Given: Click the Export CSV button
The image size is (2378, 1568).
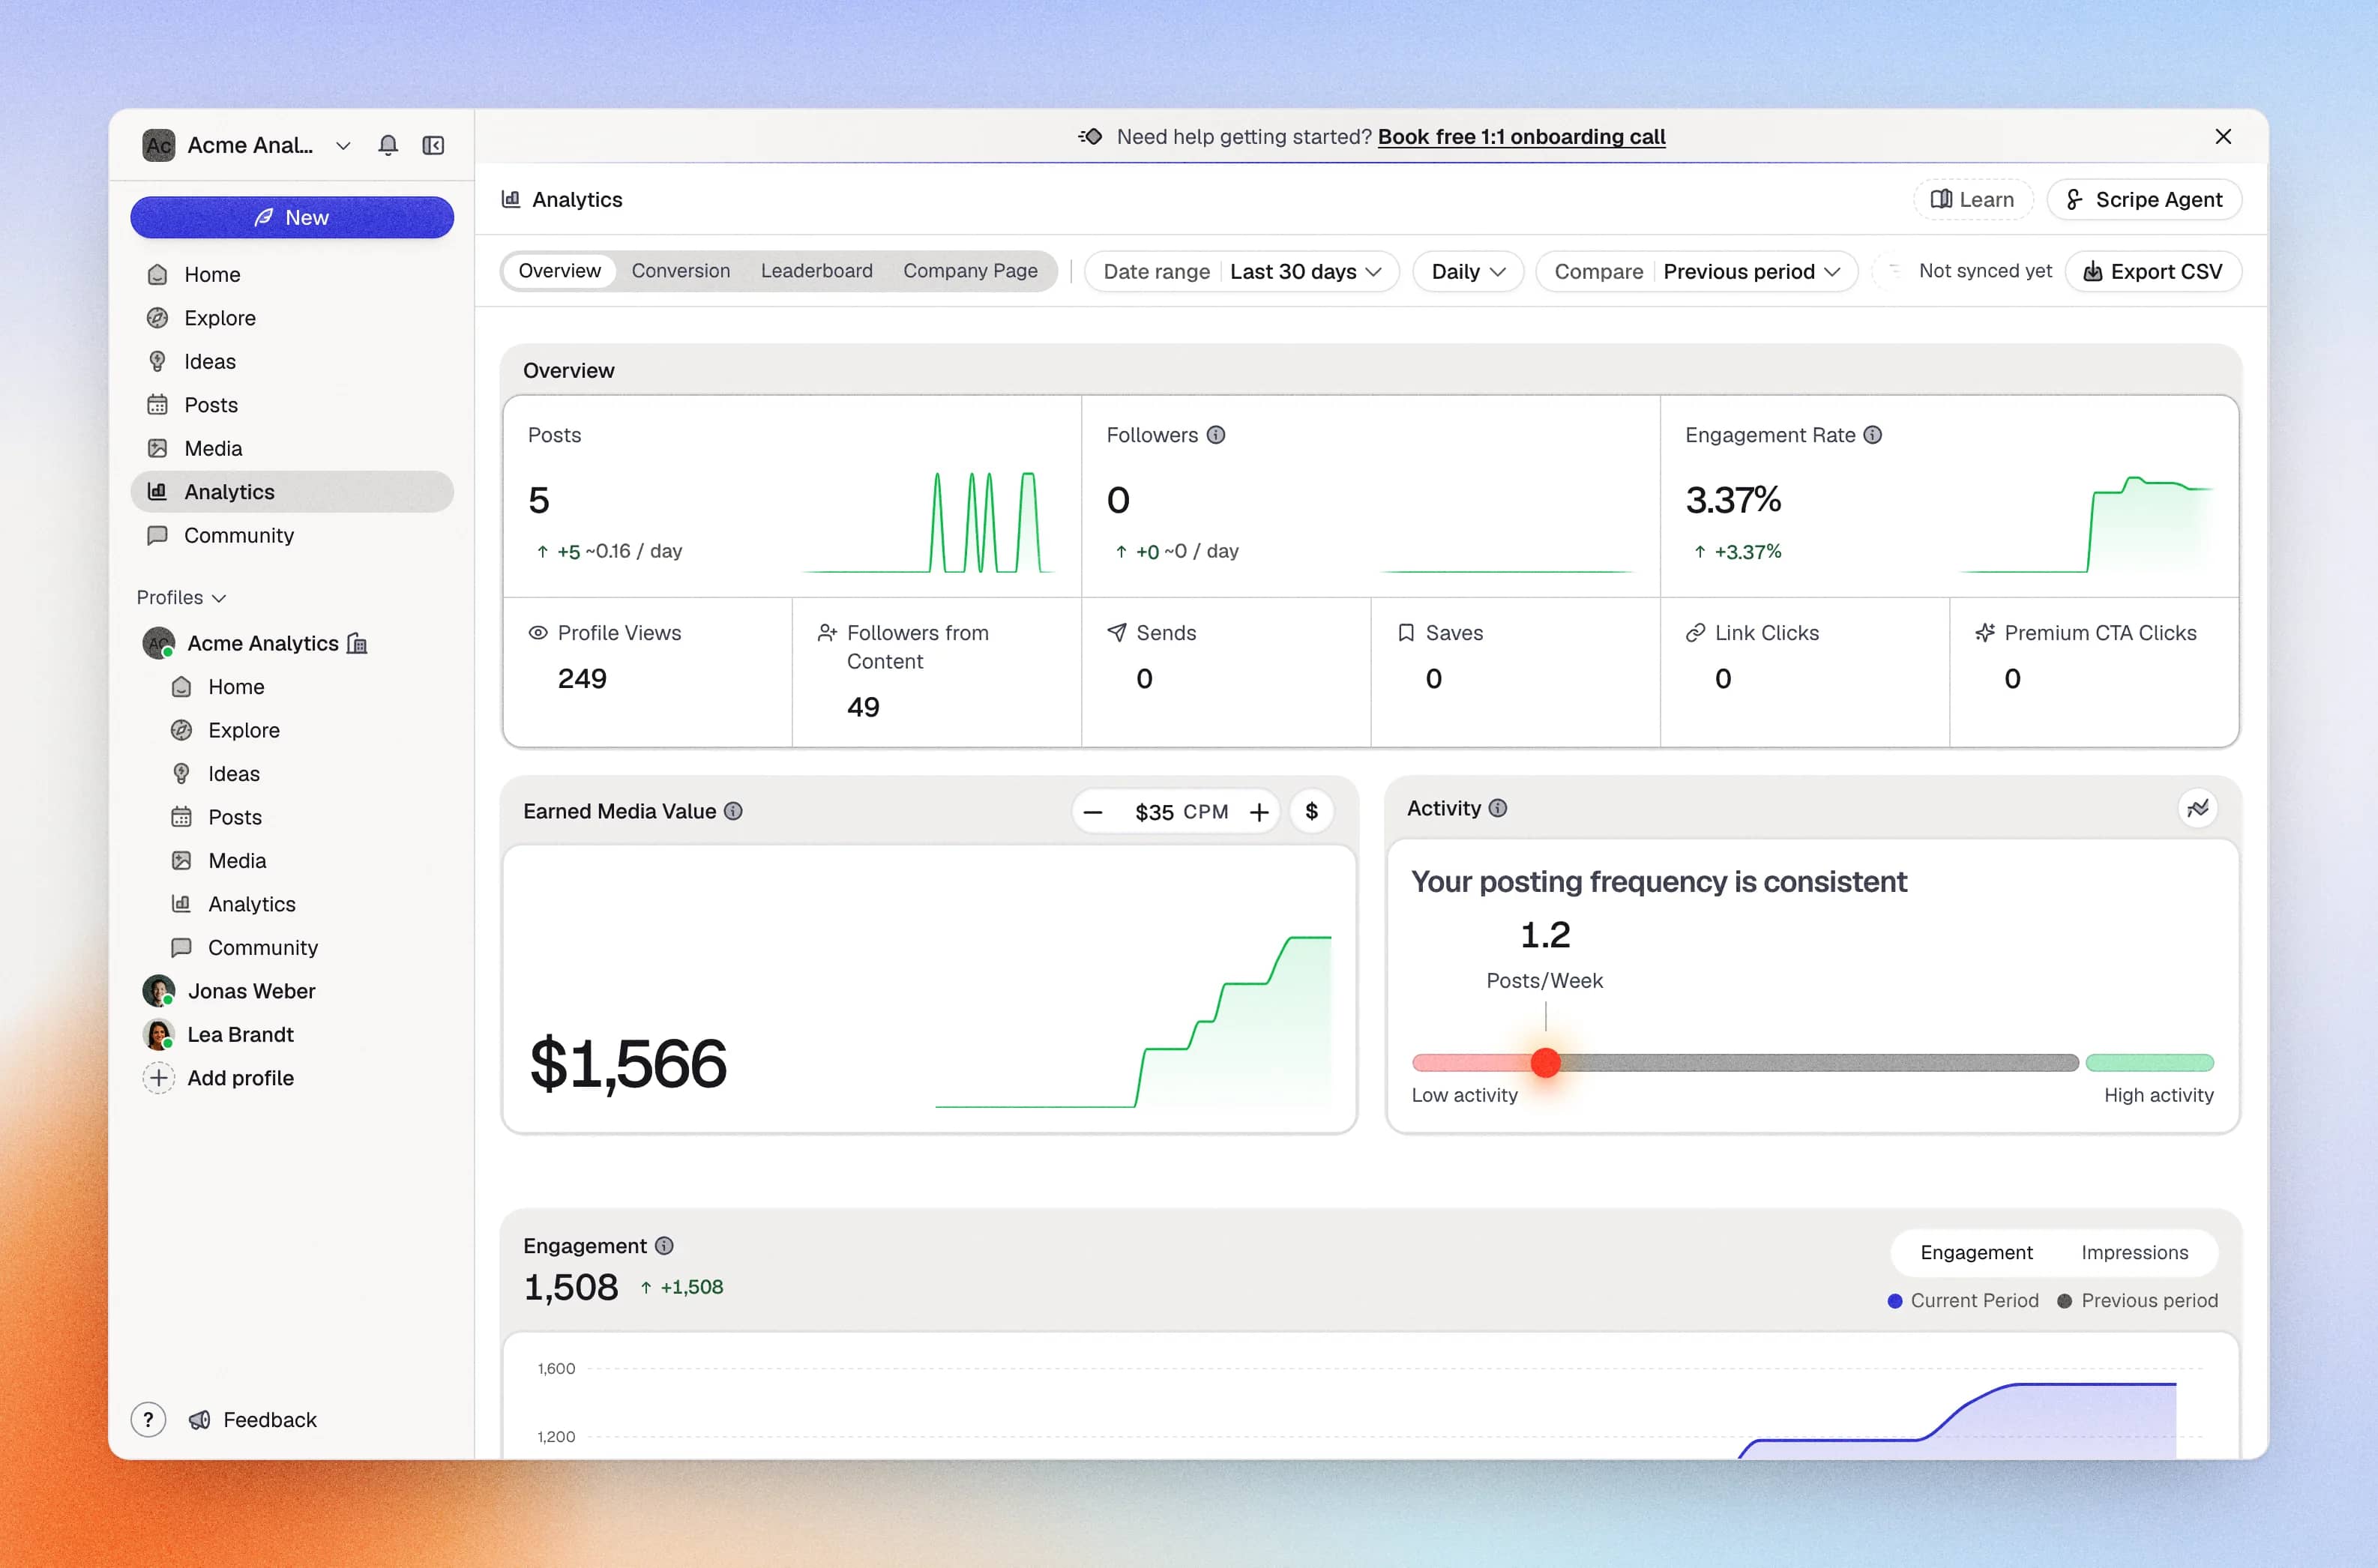Looking at the screenshot, I should [2152, 271].
